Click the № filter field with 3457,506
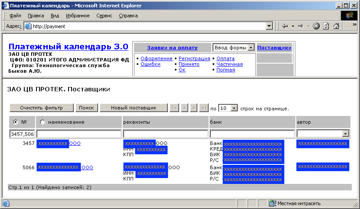Image resolution: width=360 pixels, height=209 pixels. point(22,134)
